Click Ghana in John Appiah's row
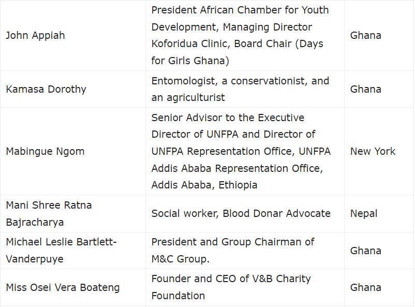 point(366,35)
